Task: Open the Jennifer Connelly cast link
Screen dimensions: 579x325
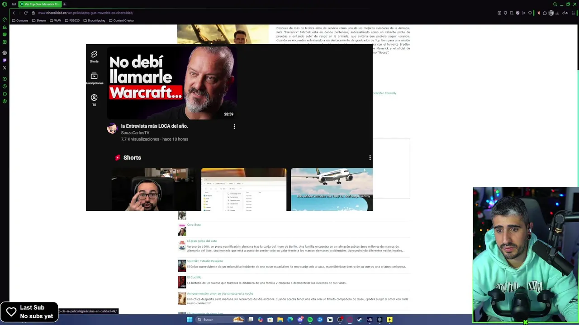Action: 384,93
